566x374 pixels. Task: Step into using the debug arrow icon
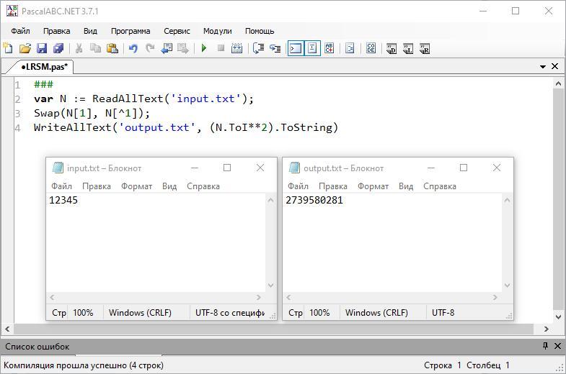coord(258,48)
